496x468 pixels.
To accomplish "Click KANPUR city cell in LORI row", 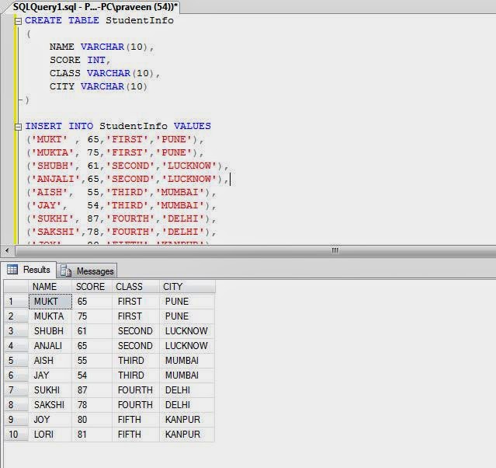I will (187, 435).
